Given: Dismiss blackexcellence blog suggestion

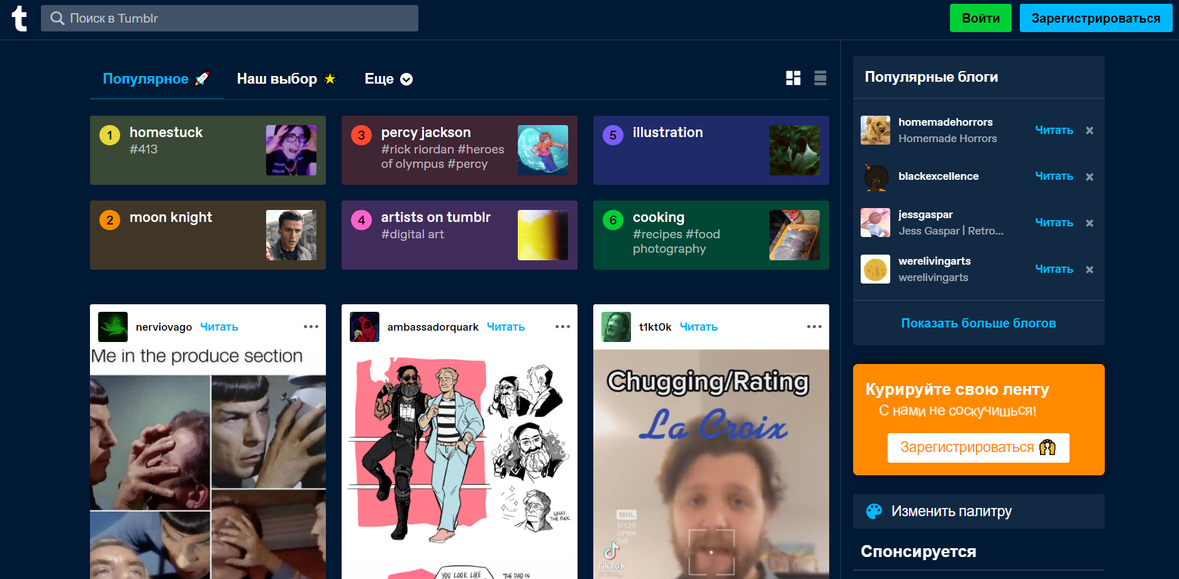Looking at the screenshot, I should coord(1090,177).
